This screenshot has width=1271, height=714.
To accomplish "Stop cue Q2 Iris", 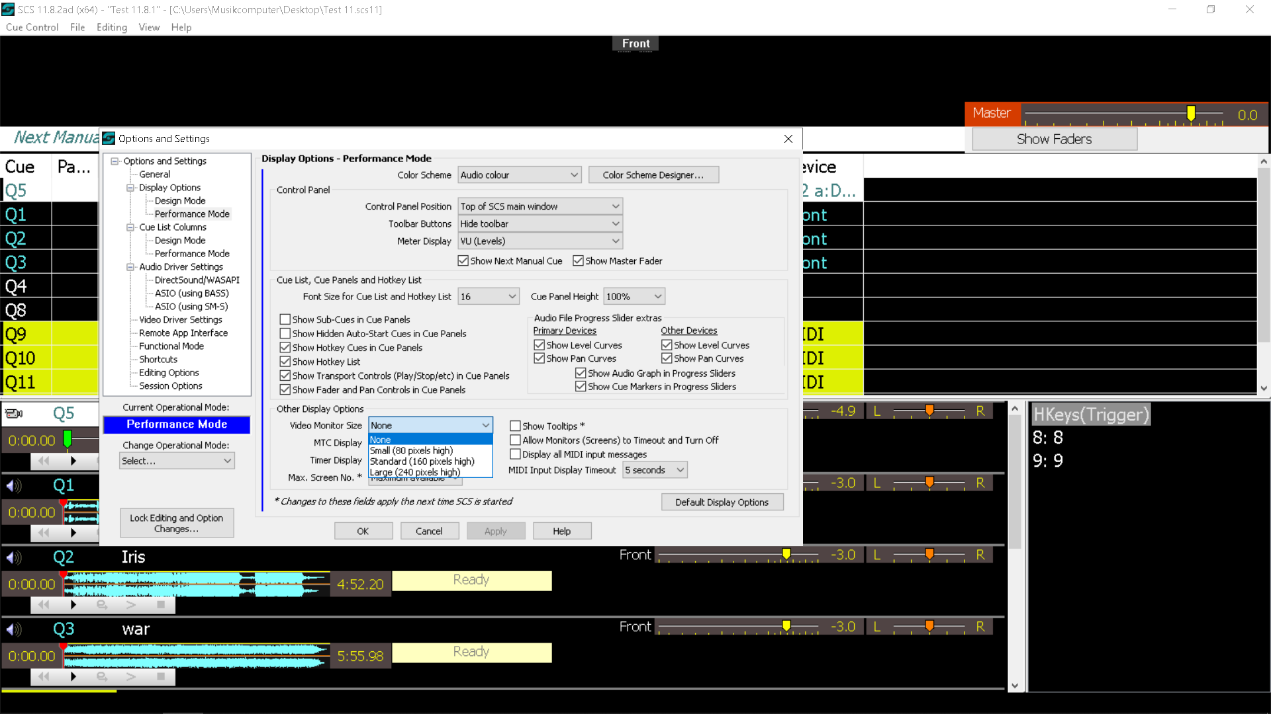I will [x=161, y=604].
